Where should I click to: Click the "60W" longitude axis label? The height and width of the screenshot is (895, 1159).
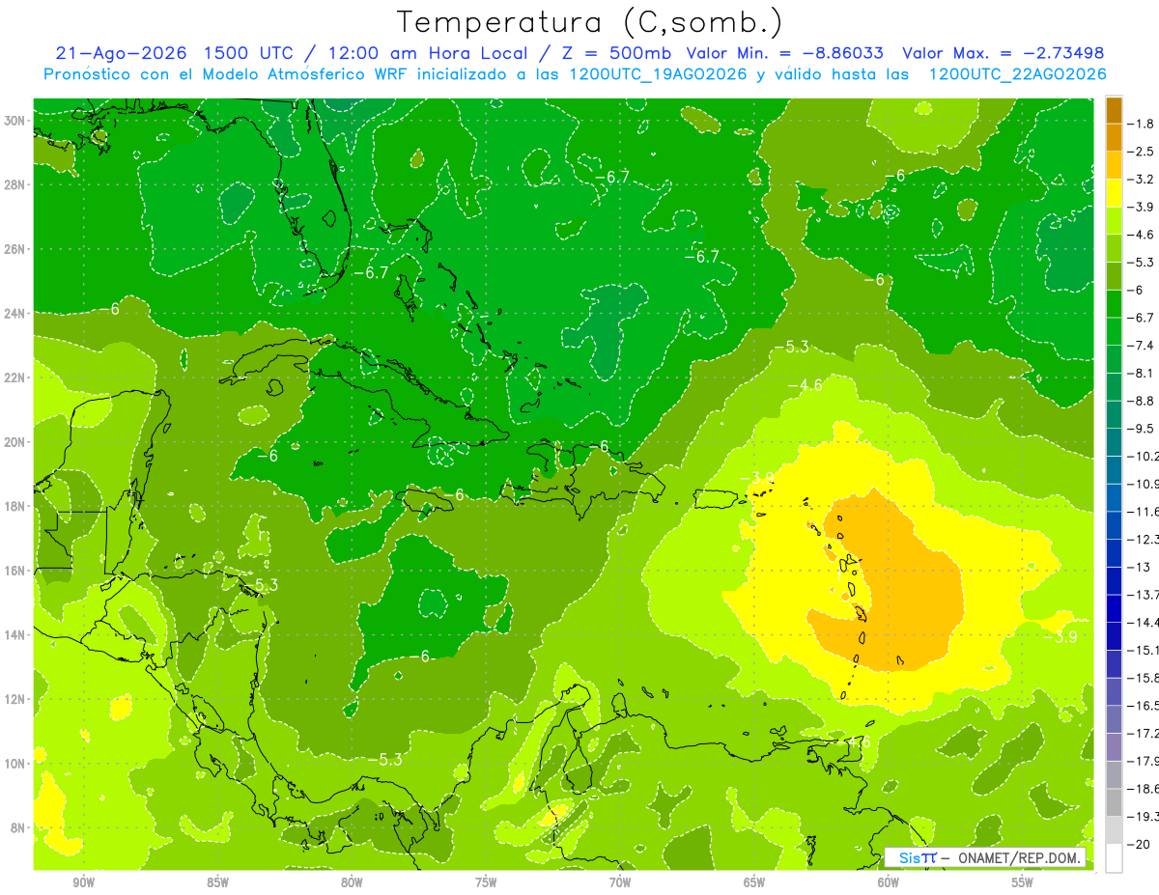point(889,882)
